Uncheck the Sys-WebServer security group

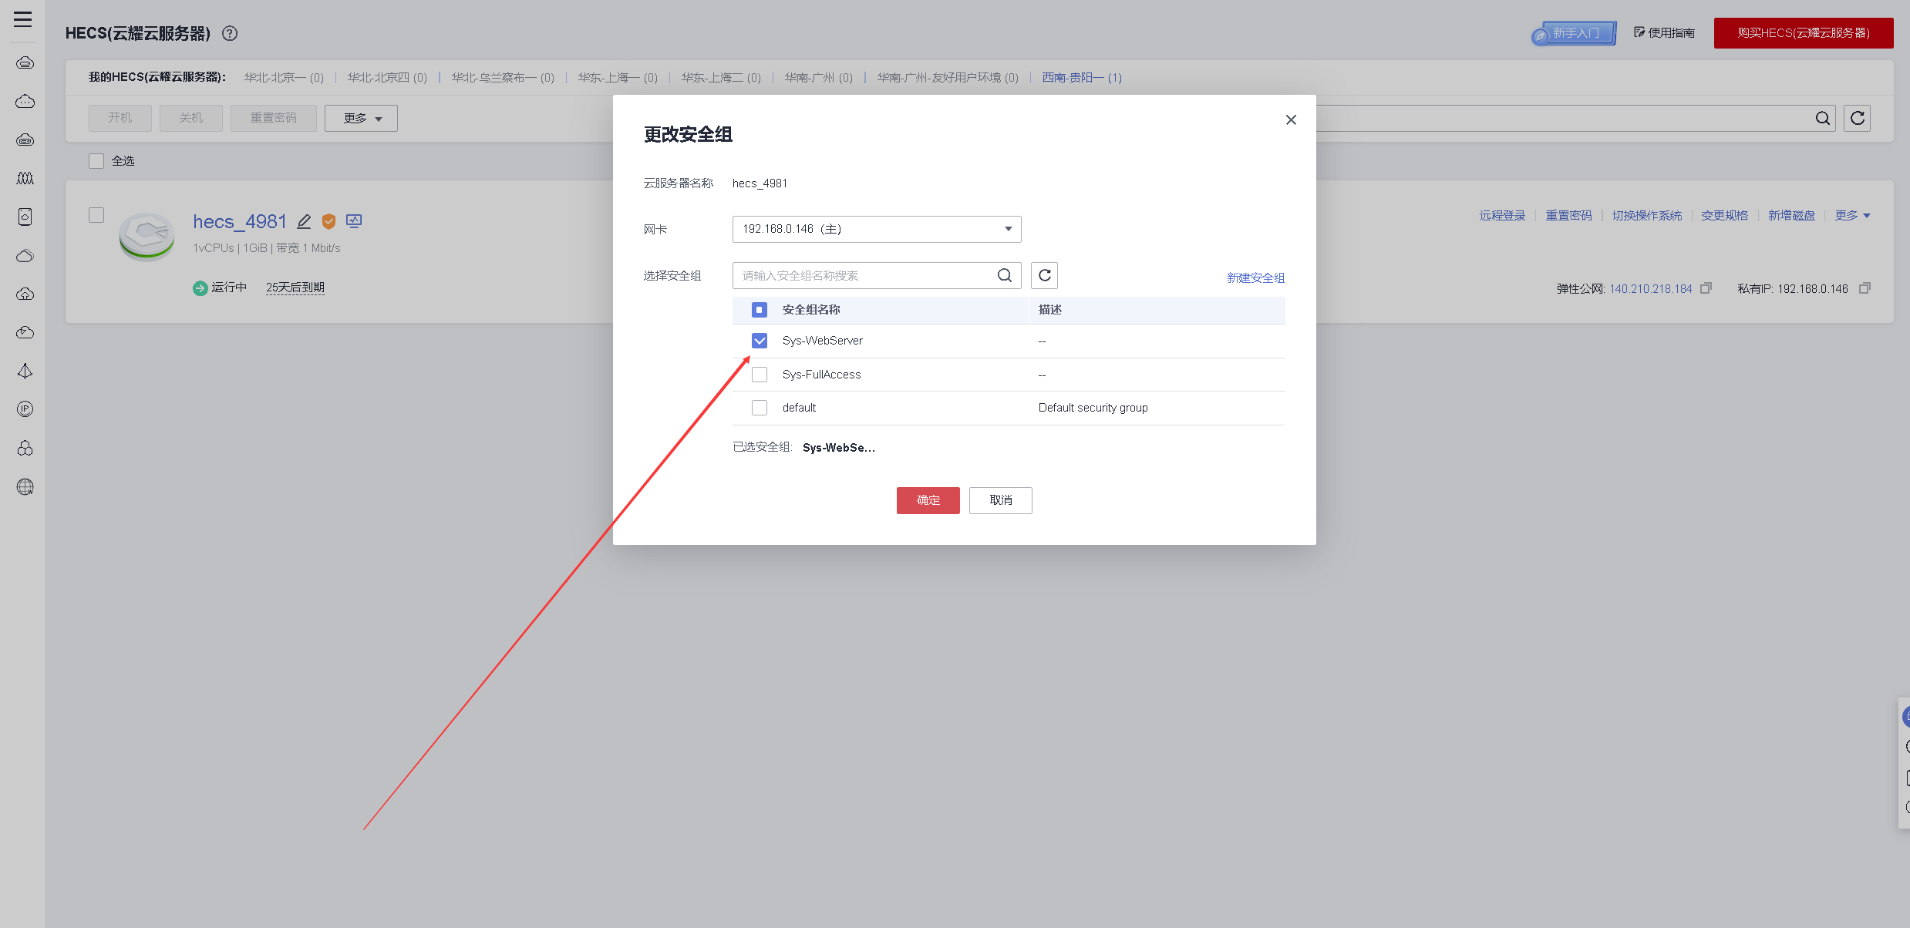coord(760,341)
